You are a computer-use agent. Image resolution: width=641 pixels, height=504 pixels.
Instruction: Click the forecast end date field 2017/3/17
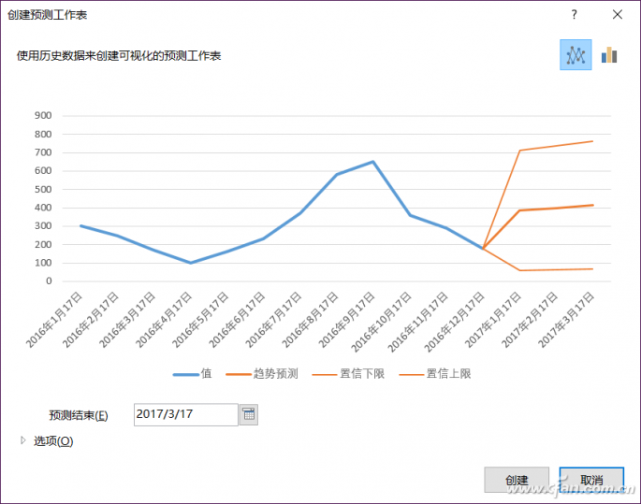[185, 414]
